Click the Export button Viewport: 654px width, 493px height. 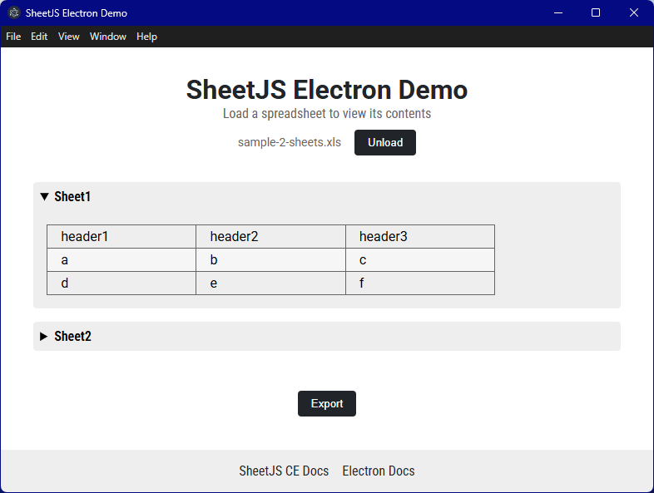pyautogui.click(x=327, y=403)
